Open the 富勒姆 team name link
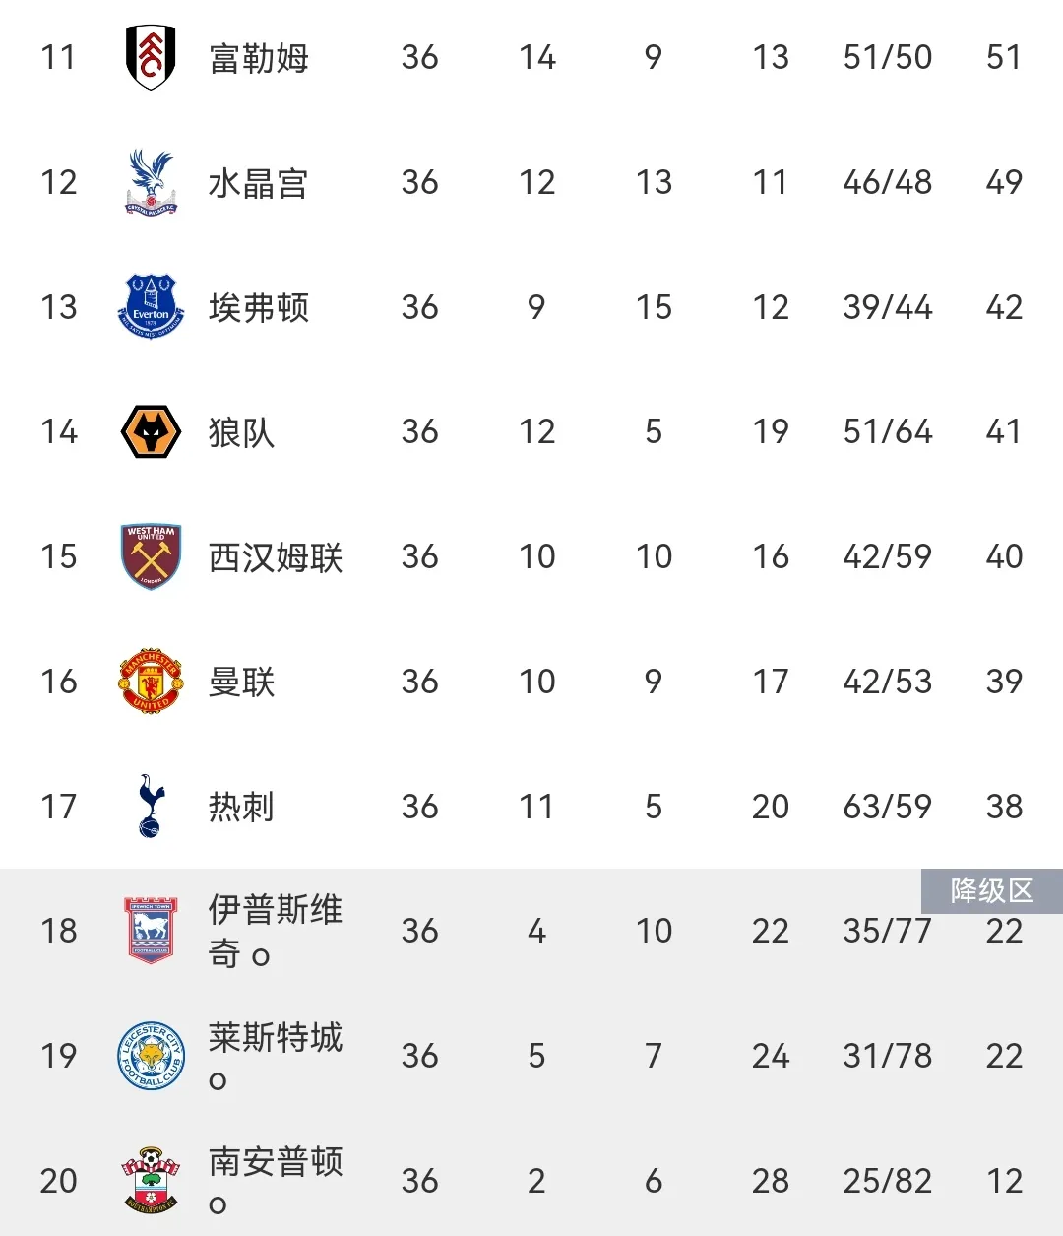 tap(259, 58)
